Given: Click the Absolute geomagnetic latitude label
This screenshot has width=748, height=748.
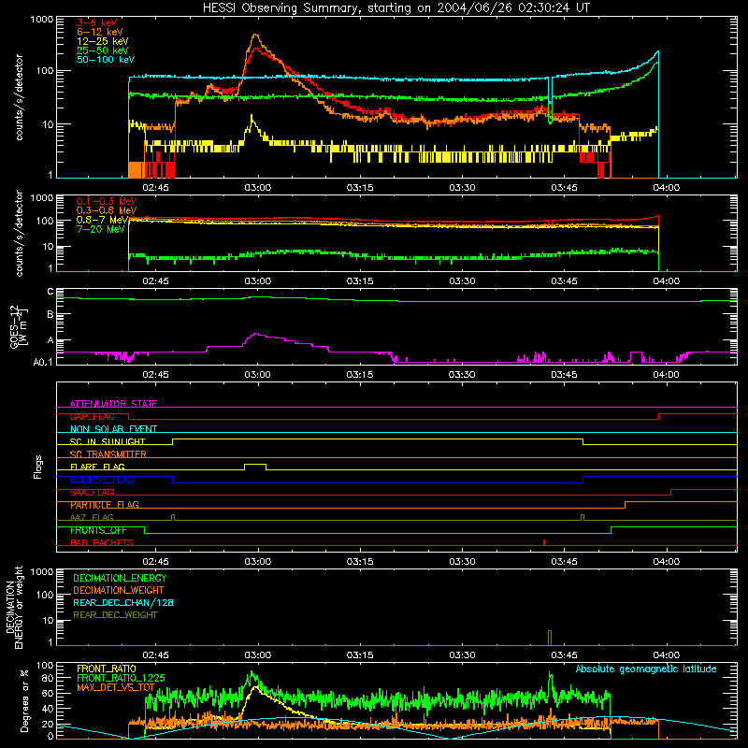Looking at the screenshot, I should (646, 669).
